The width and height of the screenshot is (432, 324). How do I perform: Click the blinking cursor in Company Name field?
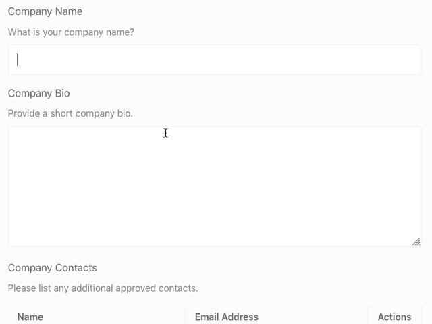(x=18, y=60)
